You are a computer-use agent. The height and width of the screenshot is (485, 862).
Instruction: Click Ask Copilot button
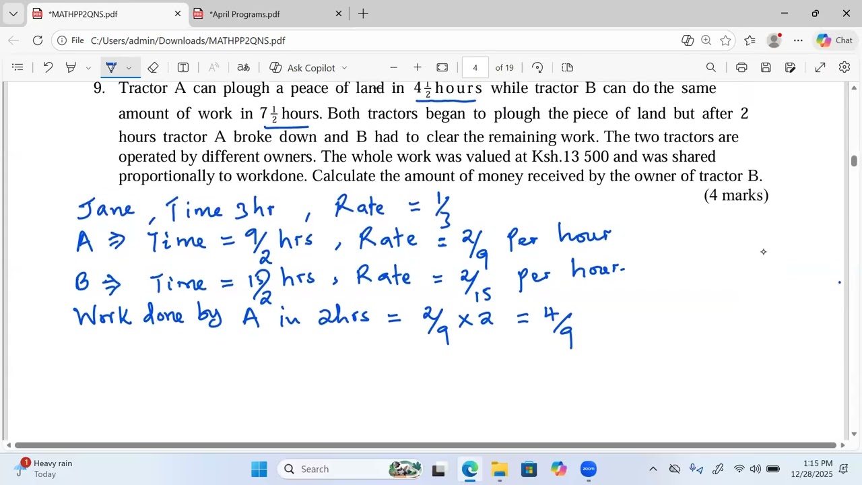[302, 67]
